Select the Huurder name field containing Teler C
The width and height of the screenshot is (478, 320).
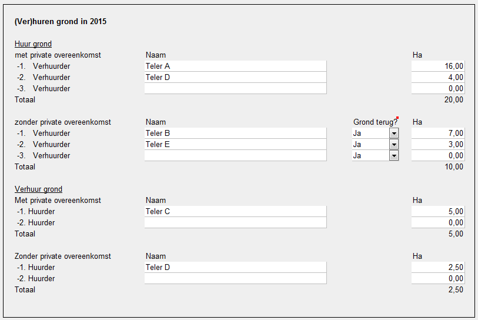(235, 212)
